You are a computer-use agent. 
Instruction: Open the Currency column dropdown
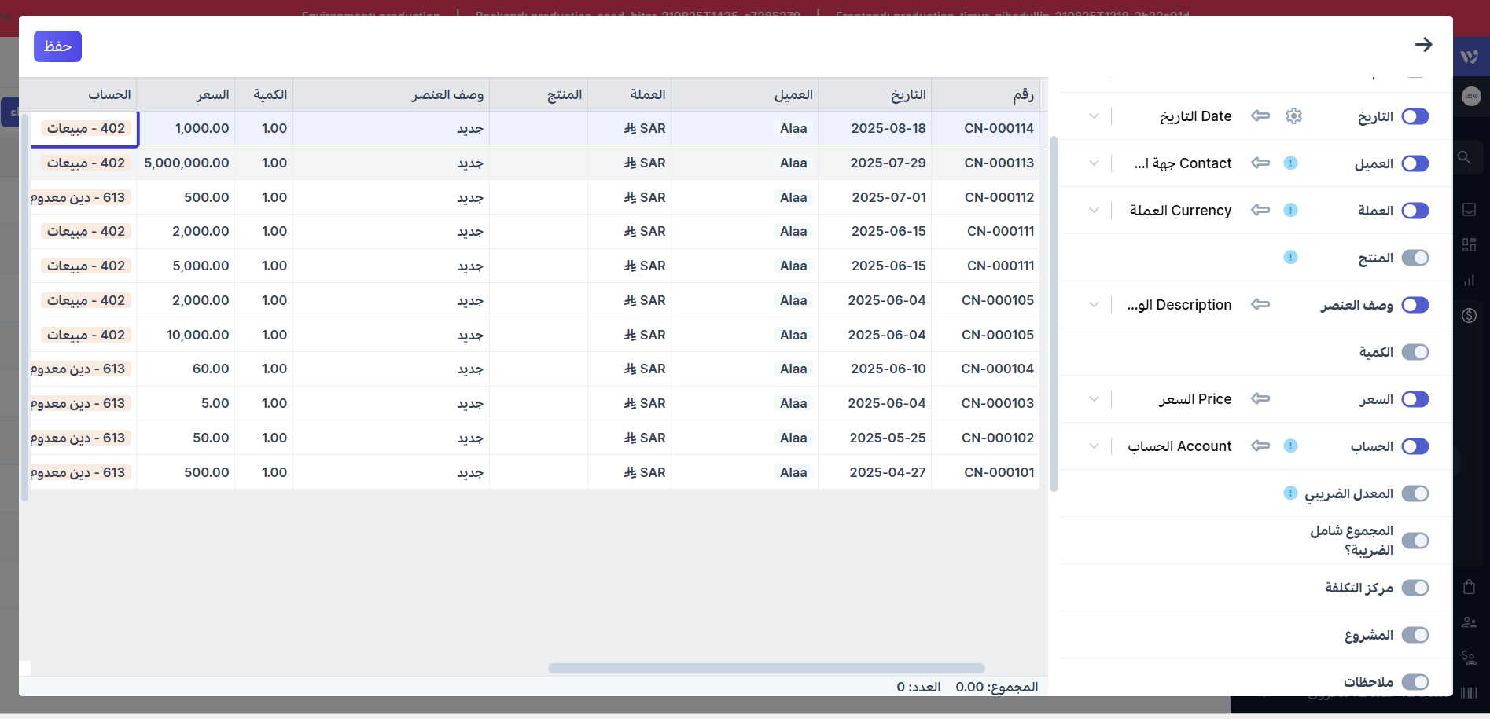click(x=1094, y=211)
